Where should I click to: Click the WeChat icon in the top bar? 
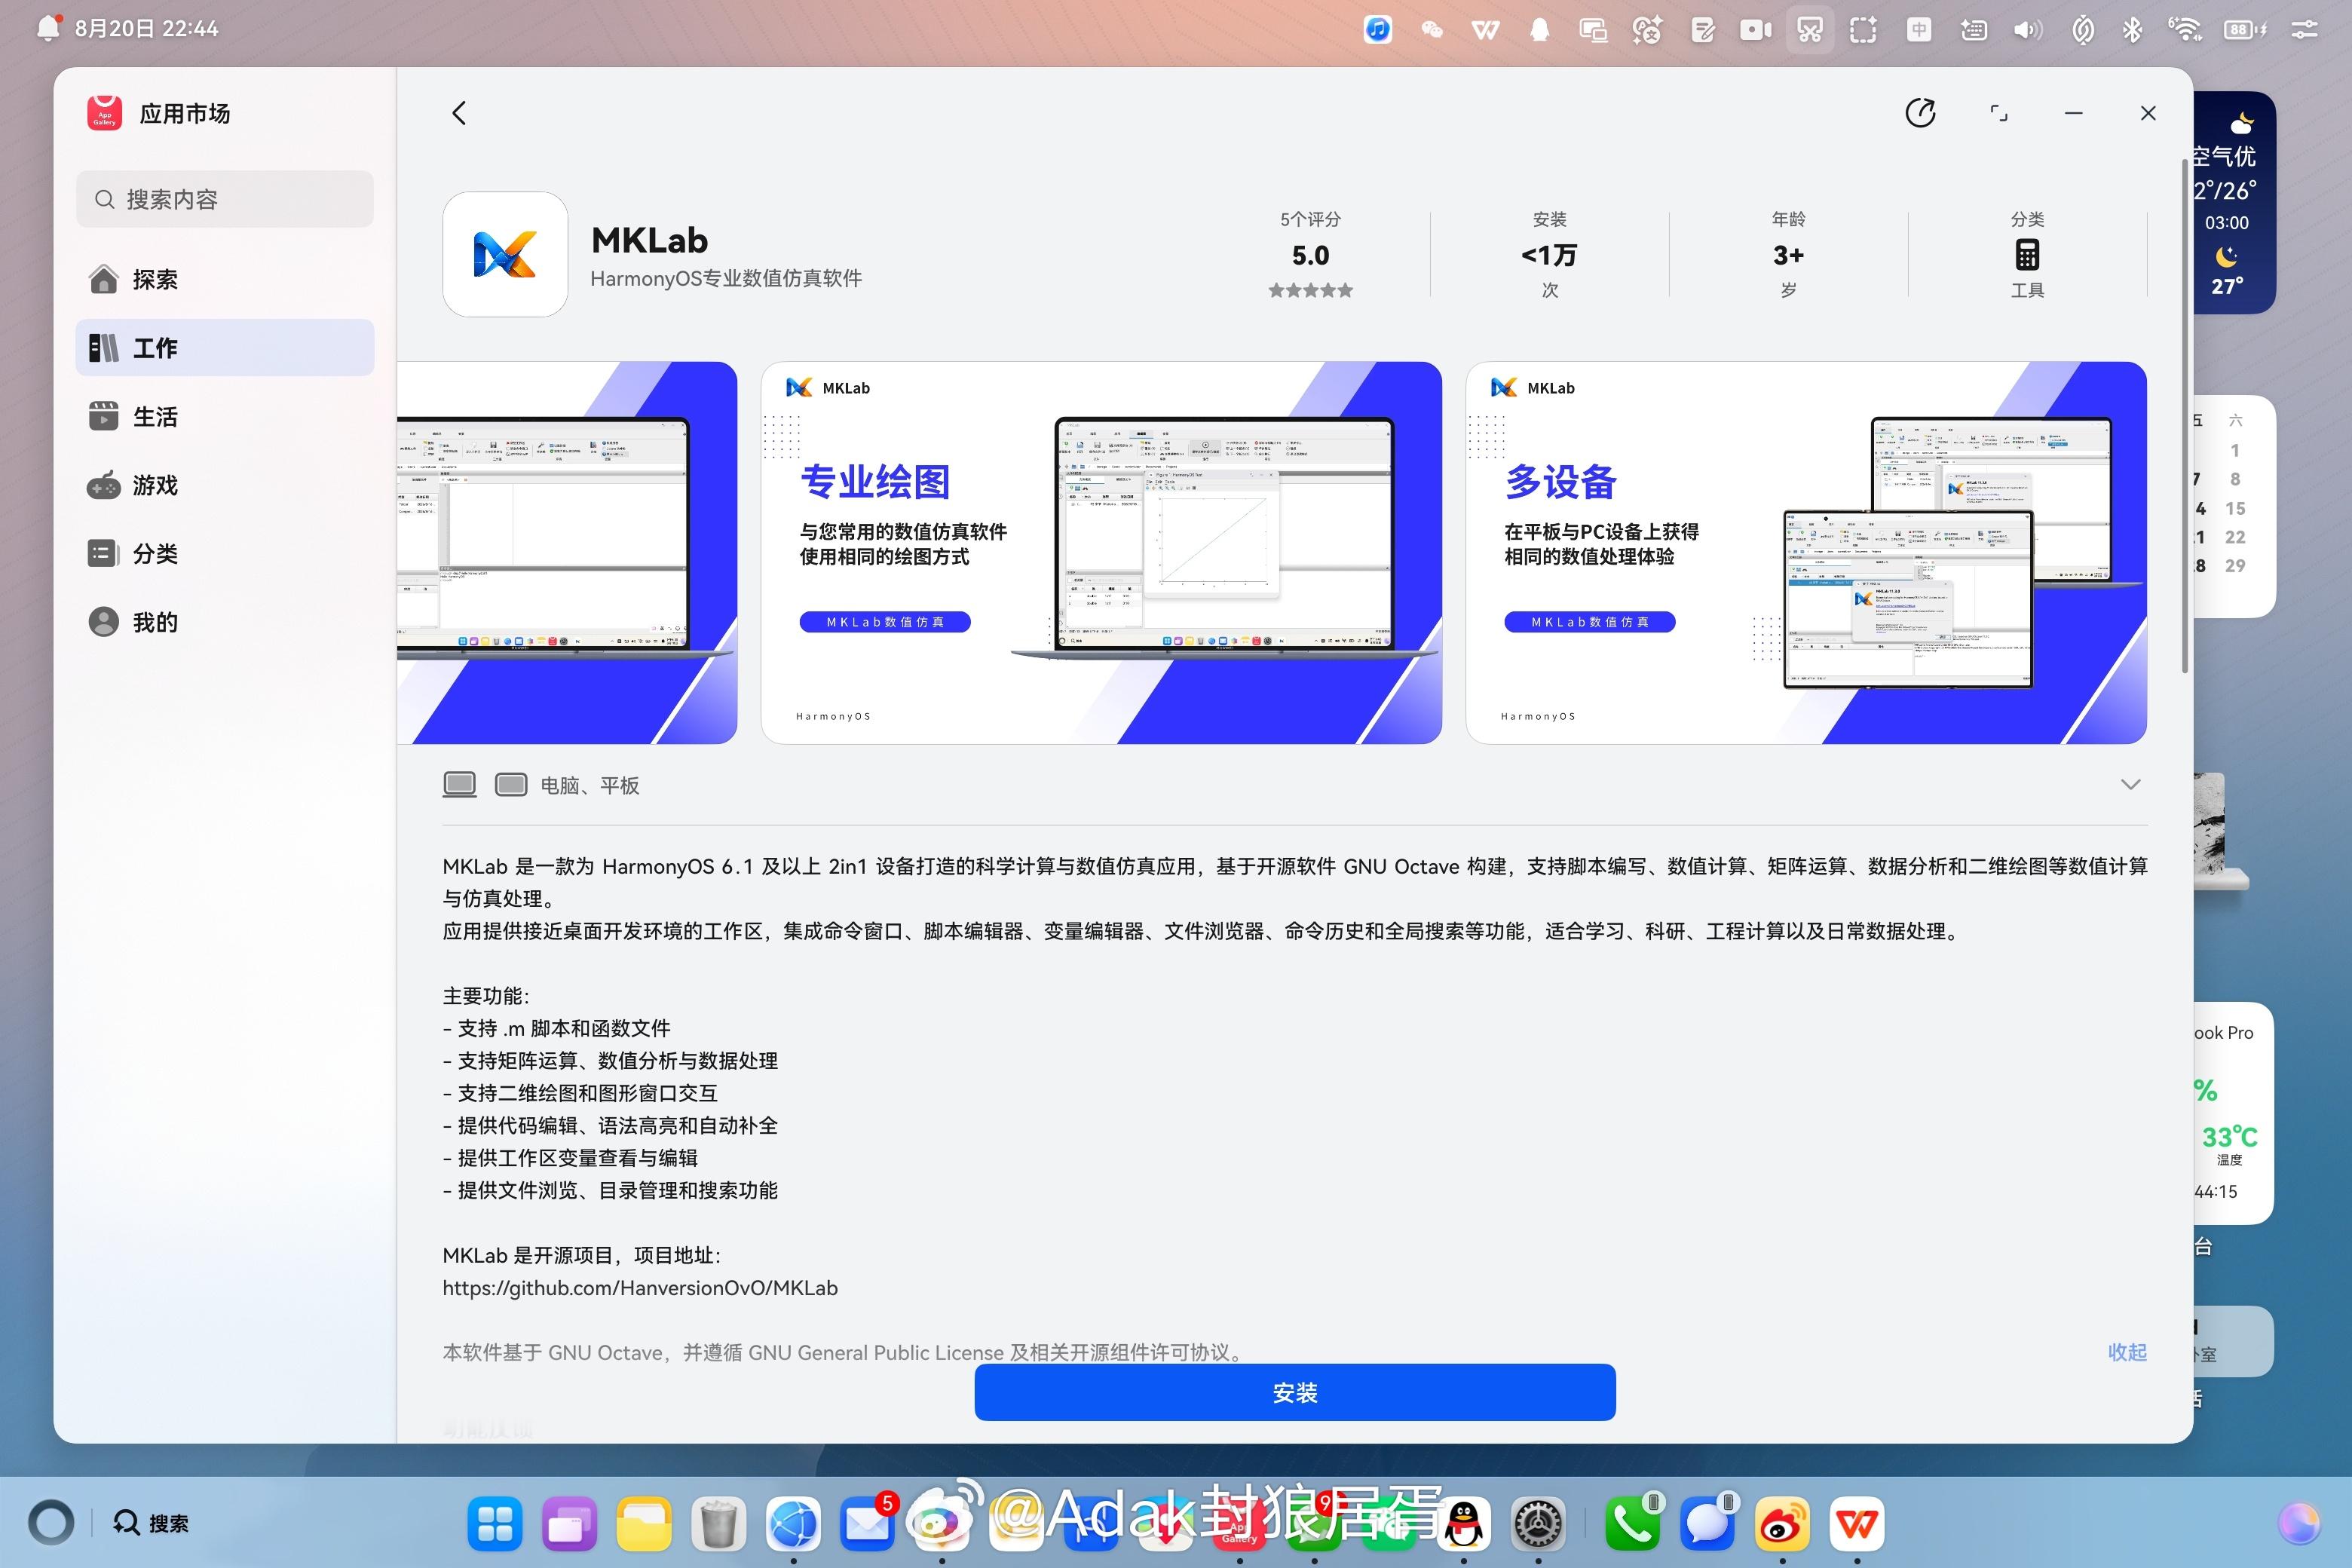point(1432,30)
